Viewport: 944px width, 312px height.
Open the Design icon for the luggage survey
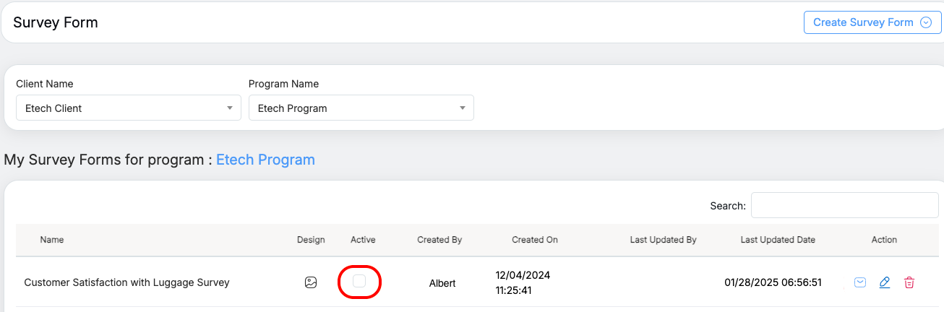pos(311,282)
